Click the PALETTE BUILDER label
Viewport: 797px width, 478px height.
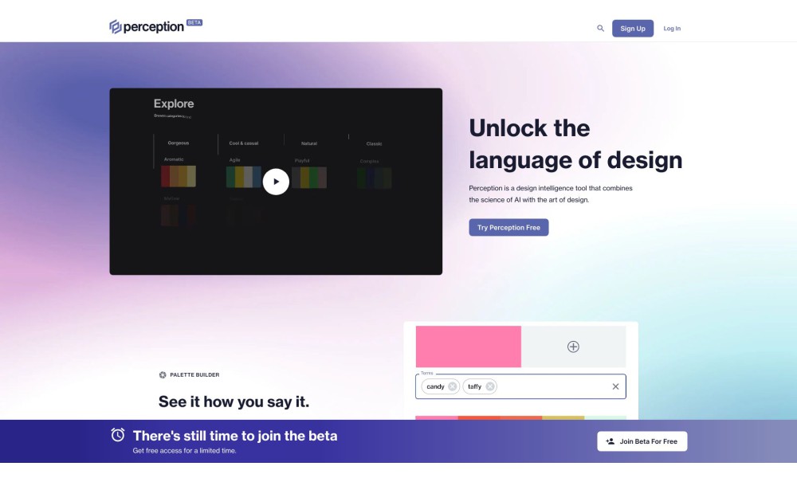[x=194, y=375]
